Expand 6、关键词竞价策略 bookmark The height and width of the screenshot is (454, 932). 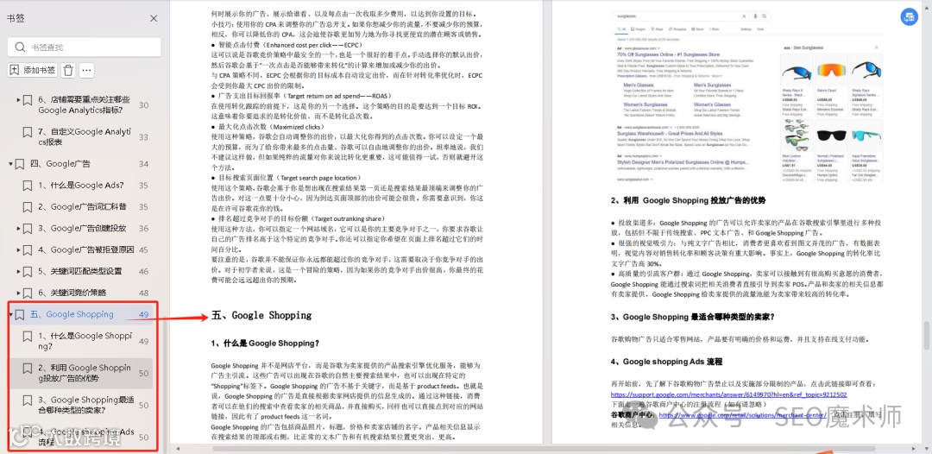(18, 293)
